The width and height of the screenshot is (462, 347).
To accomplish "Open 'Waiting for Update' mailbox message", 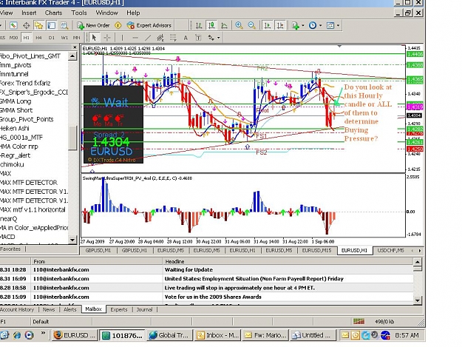I will (206, 270).
